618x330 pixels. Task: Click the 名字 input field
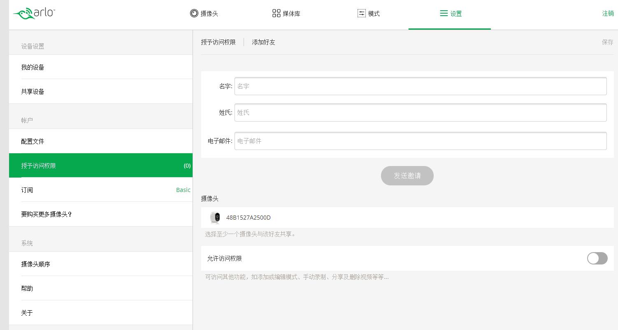420,86
